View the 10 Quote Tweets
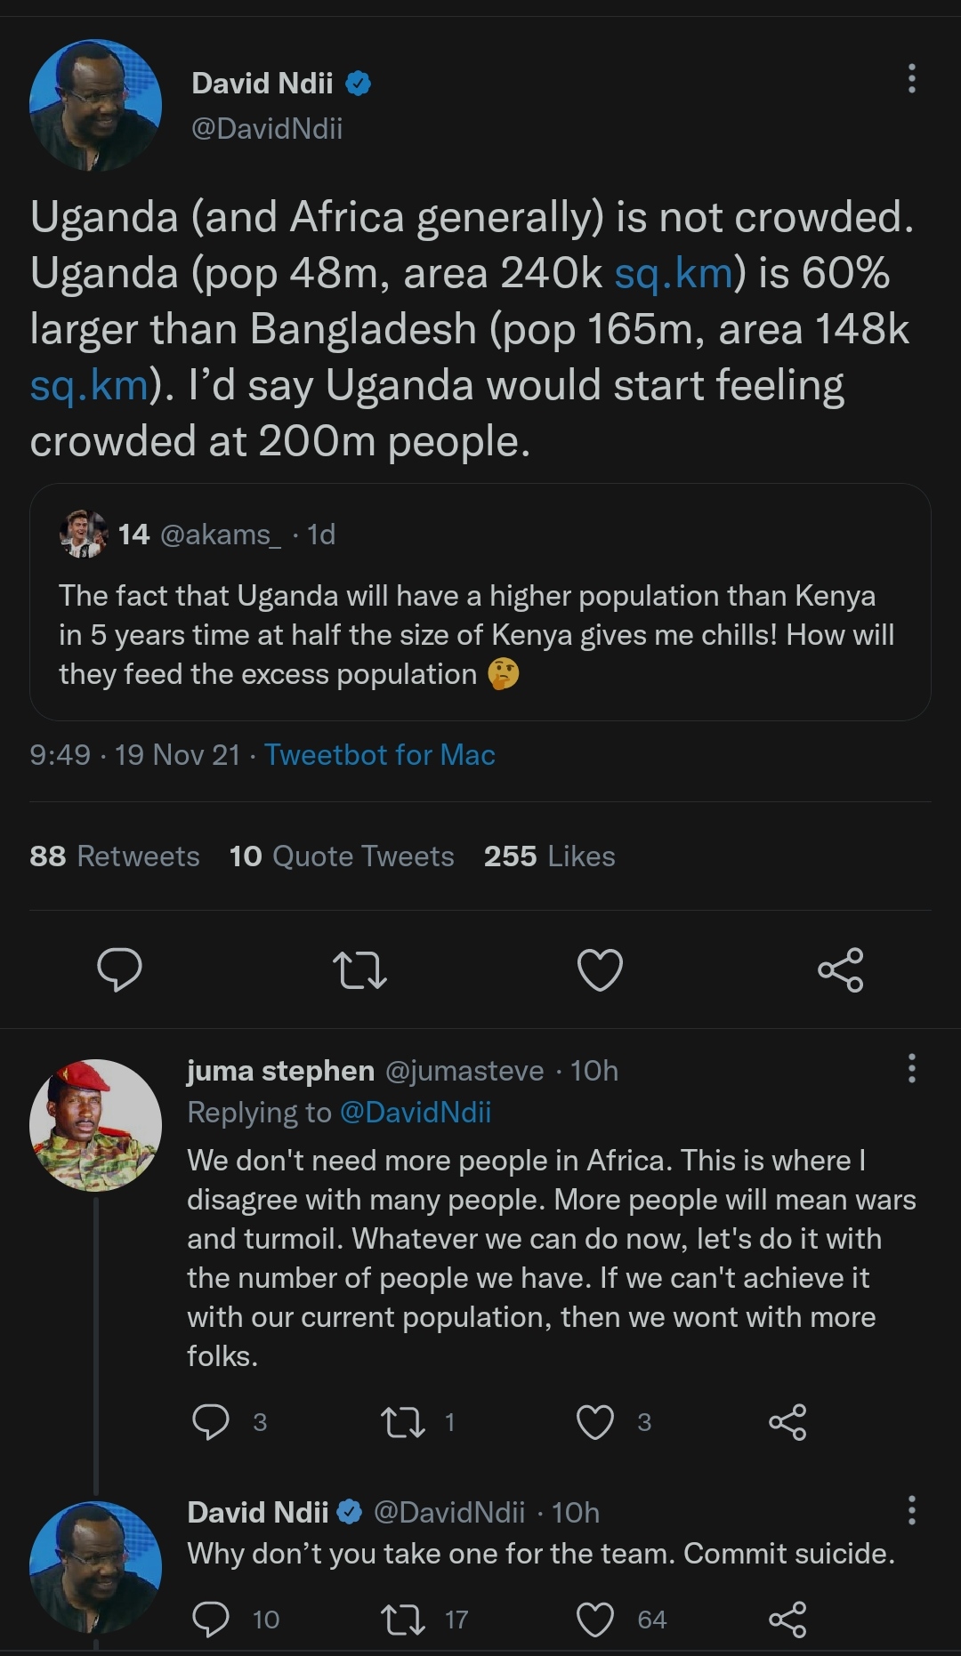Image resolution: width=961 pixels, height=1656 pixels. click(342, 856)
